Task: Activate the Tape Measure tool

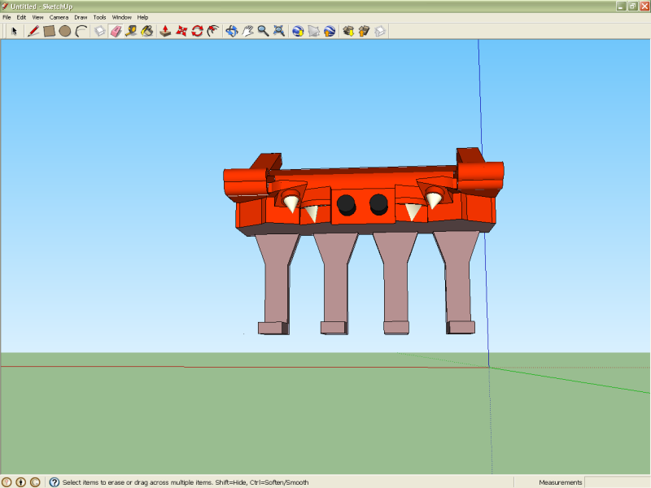Action: coord(132,31)
